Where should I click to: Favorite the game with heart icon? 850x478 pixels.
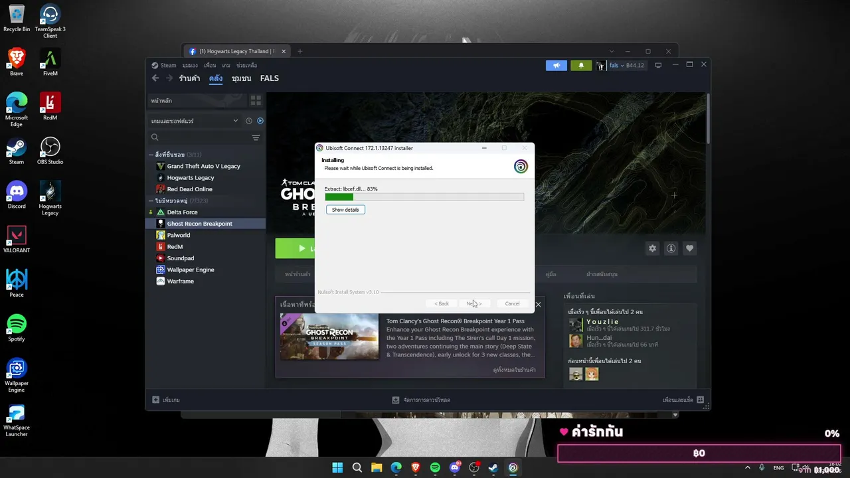689,248
